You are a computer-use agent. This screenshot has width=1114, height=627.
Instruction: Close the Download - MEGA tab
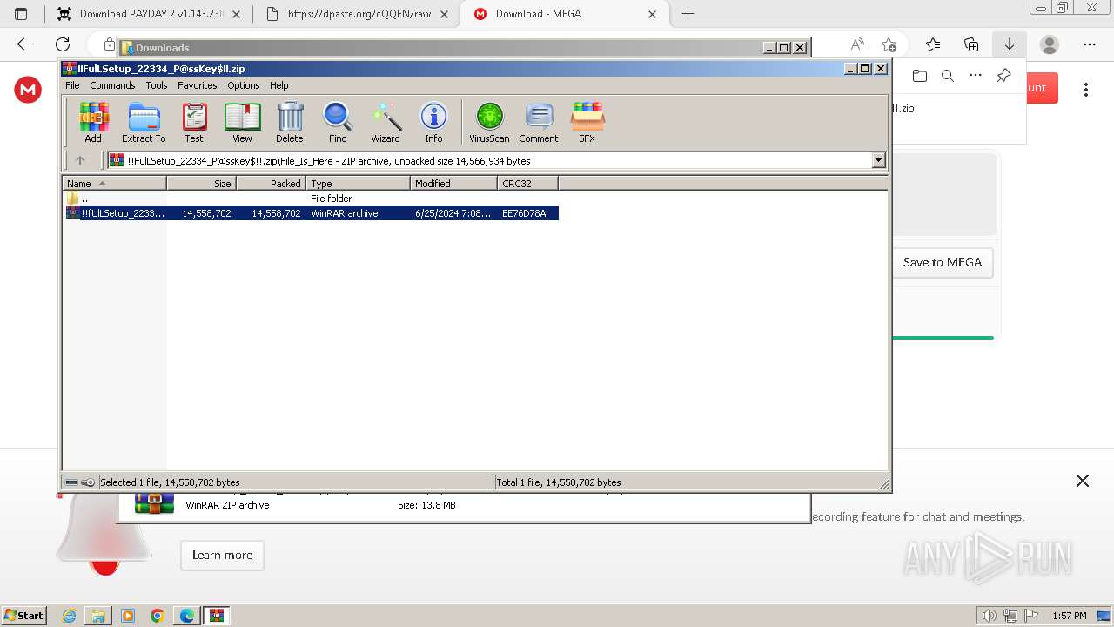coord(653,14)
